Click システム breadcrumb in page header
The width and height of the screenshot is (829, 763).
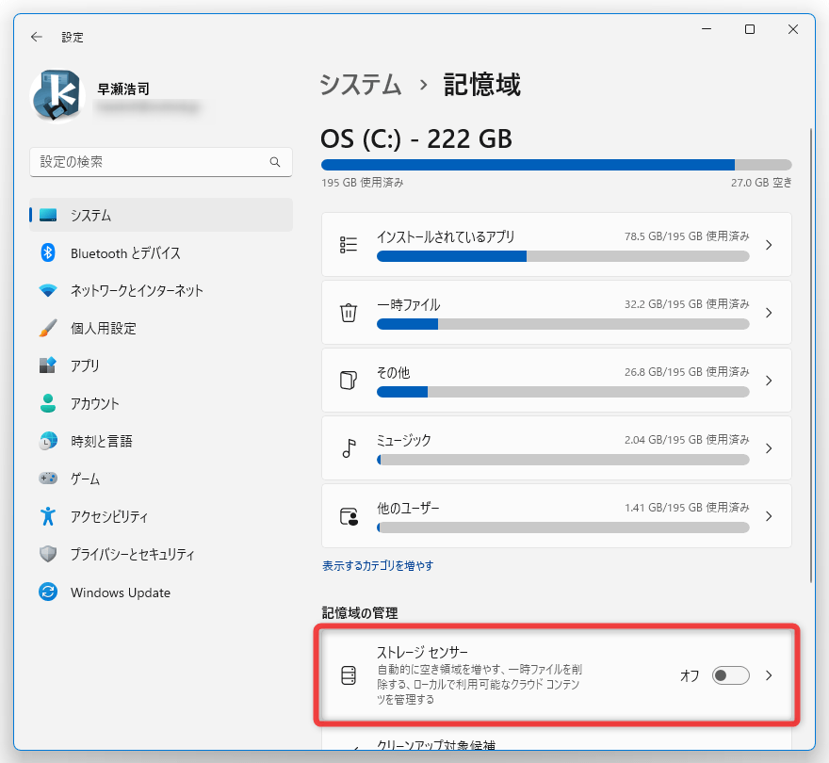[x=361, y=85]
